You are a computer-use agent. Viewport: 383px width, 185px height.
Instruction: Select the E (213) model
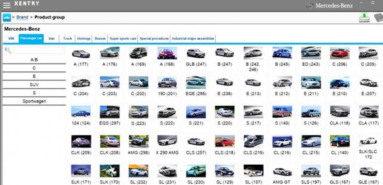coord(253,83)
